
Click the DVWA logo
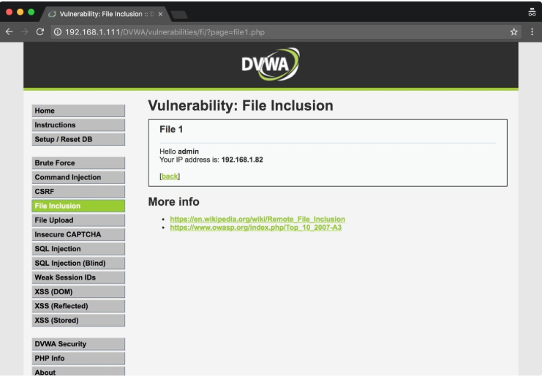[271, 64]
